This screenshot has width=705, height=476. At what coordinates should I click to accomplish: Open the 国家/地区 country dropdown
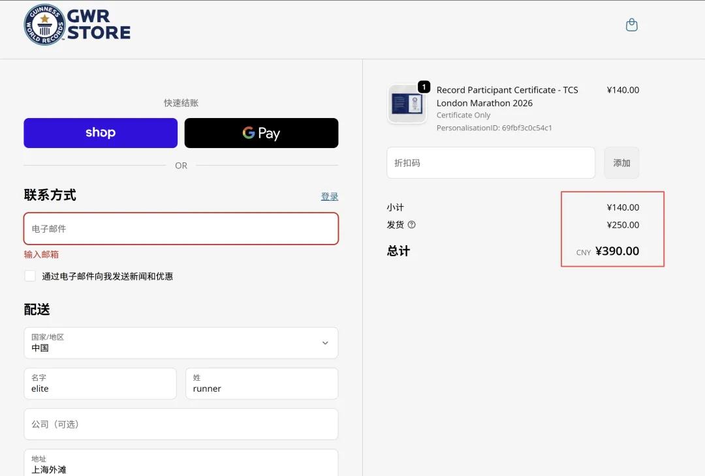(x=181, y=343)
